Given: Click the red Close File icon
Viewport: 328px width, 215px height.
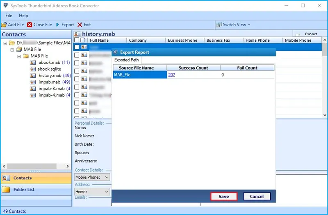Looking at the screenshot, I should (x=30, y=25).
